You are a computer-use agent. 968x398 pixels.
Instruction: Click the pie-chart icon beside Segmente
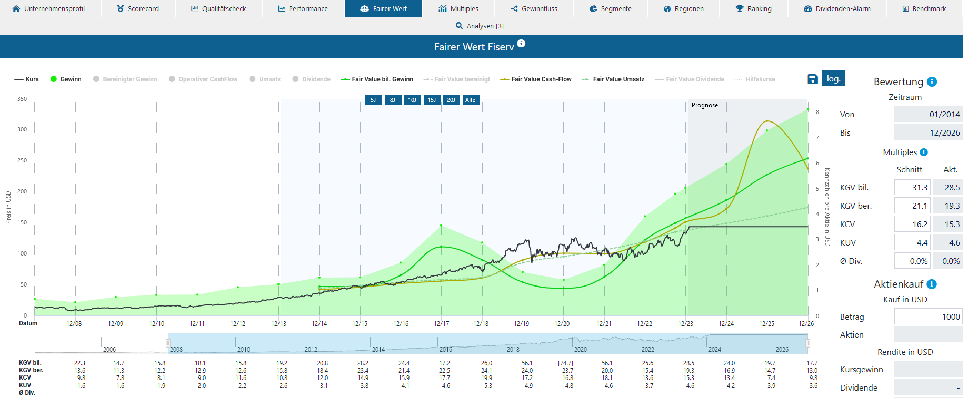[x=593, y=9]
